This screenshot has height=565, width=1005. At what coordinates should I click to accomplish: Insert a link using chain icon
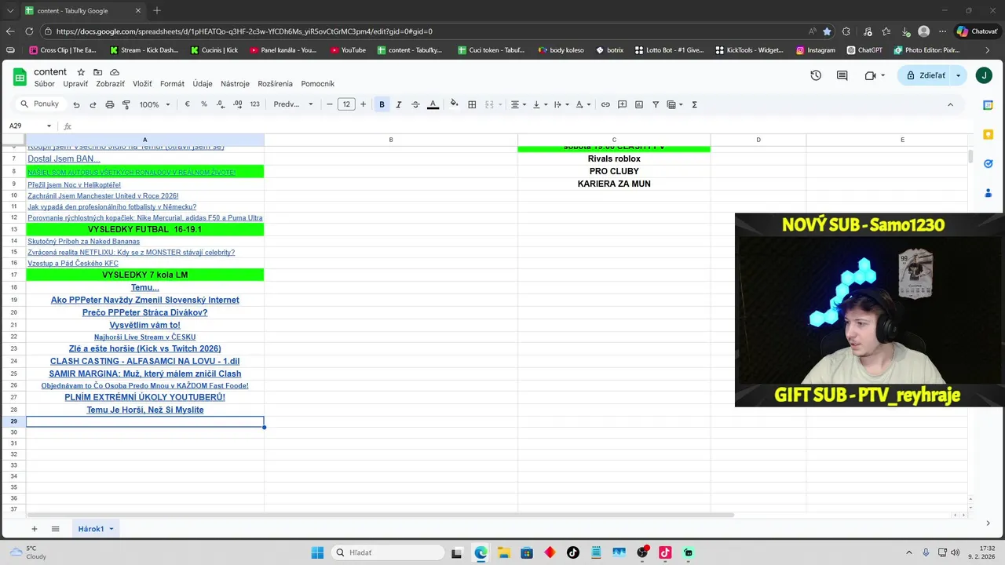tap(605, 104)
